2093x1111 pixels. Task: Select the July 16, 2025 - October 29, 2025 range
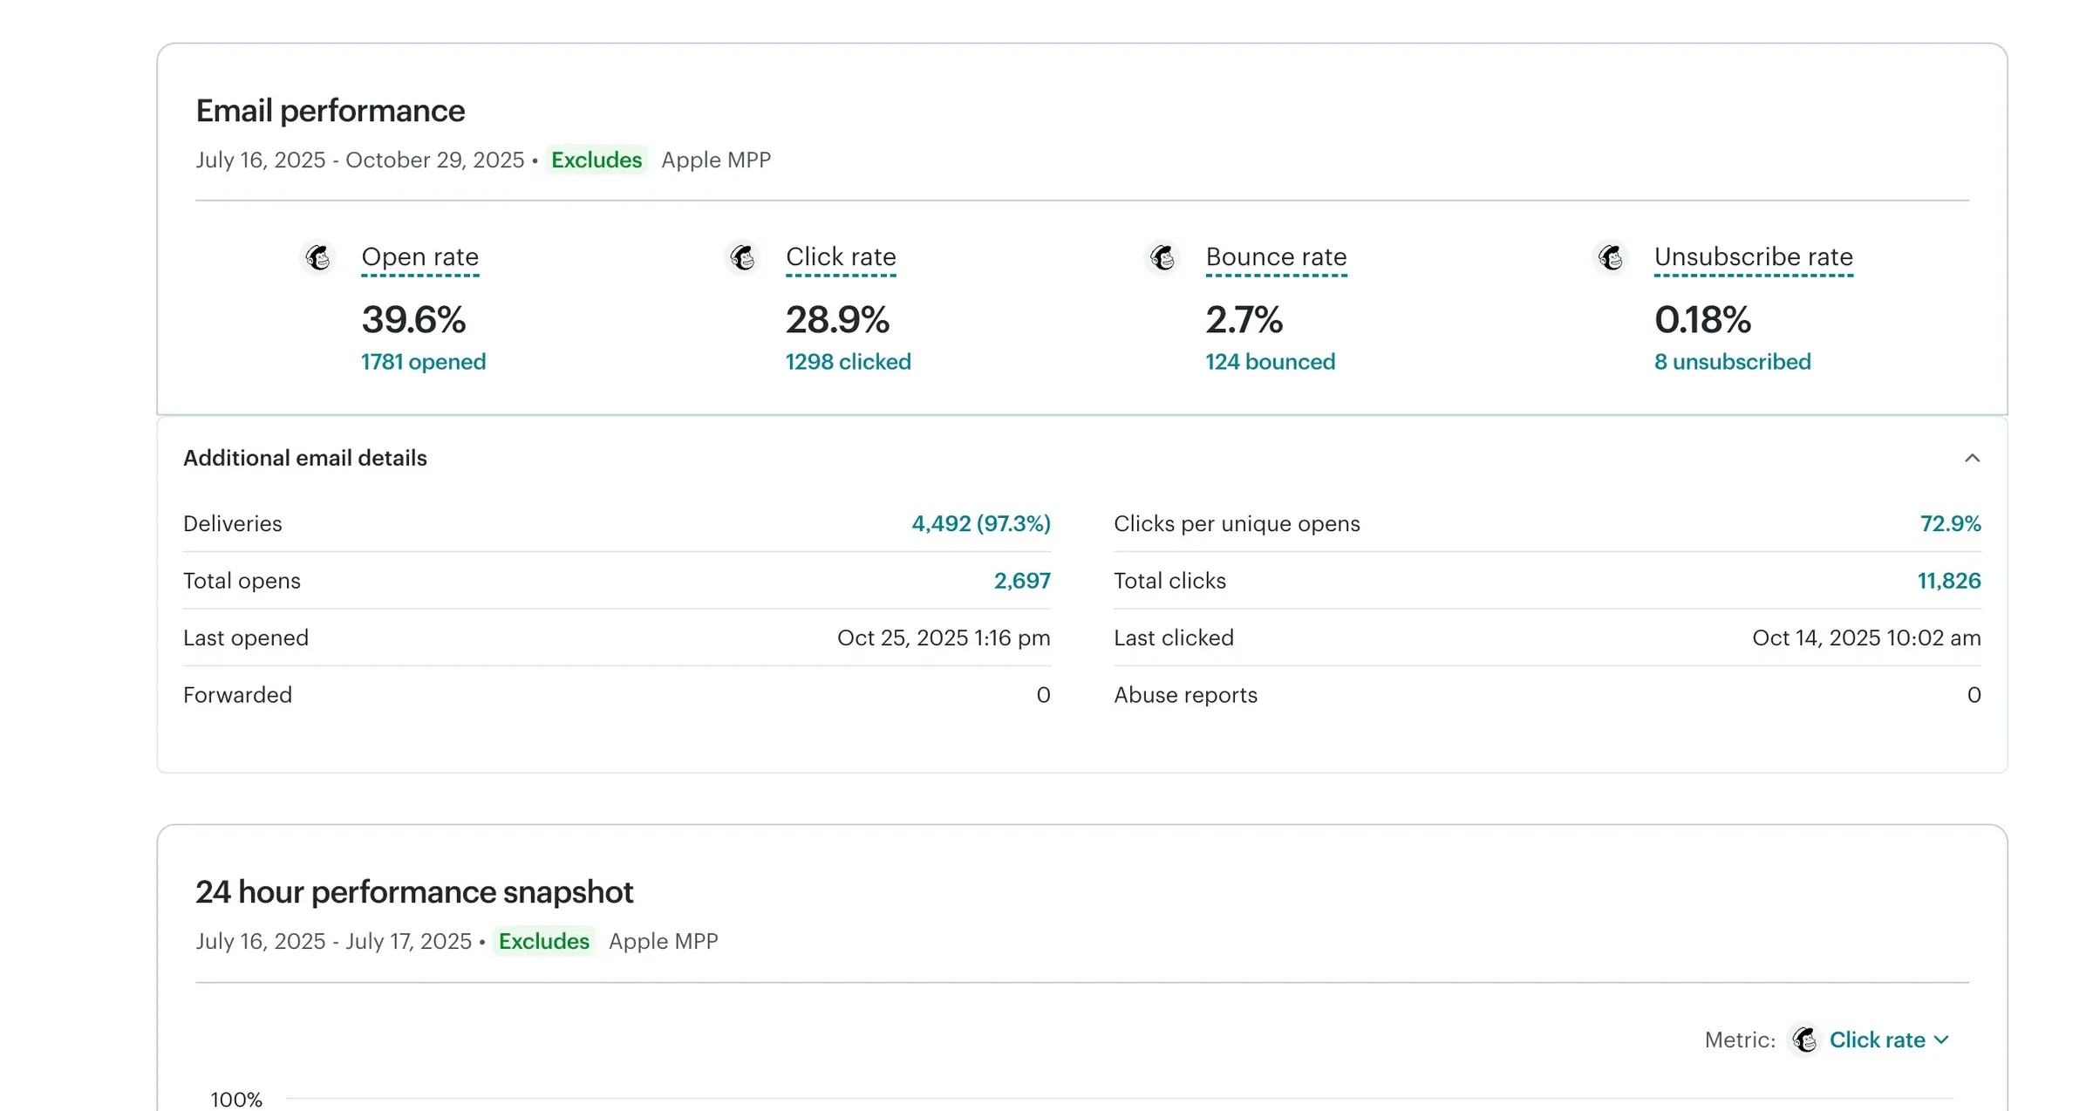click(x=360, y=160)
